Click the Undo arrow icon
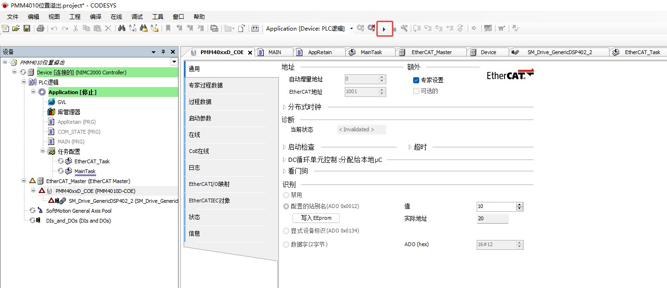Viewport: 667px width, 288px height. (x=54, y=29)
